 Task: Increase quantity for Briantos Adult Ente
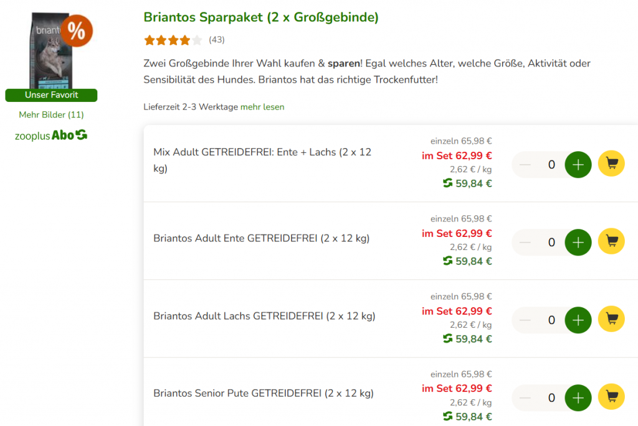578,243
